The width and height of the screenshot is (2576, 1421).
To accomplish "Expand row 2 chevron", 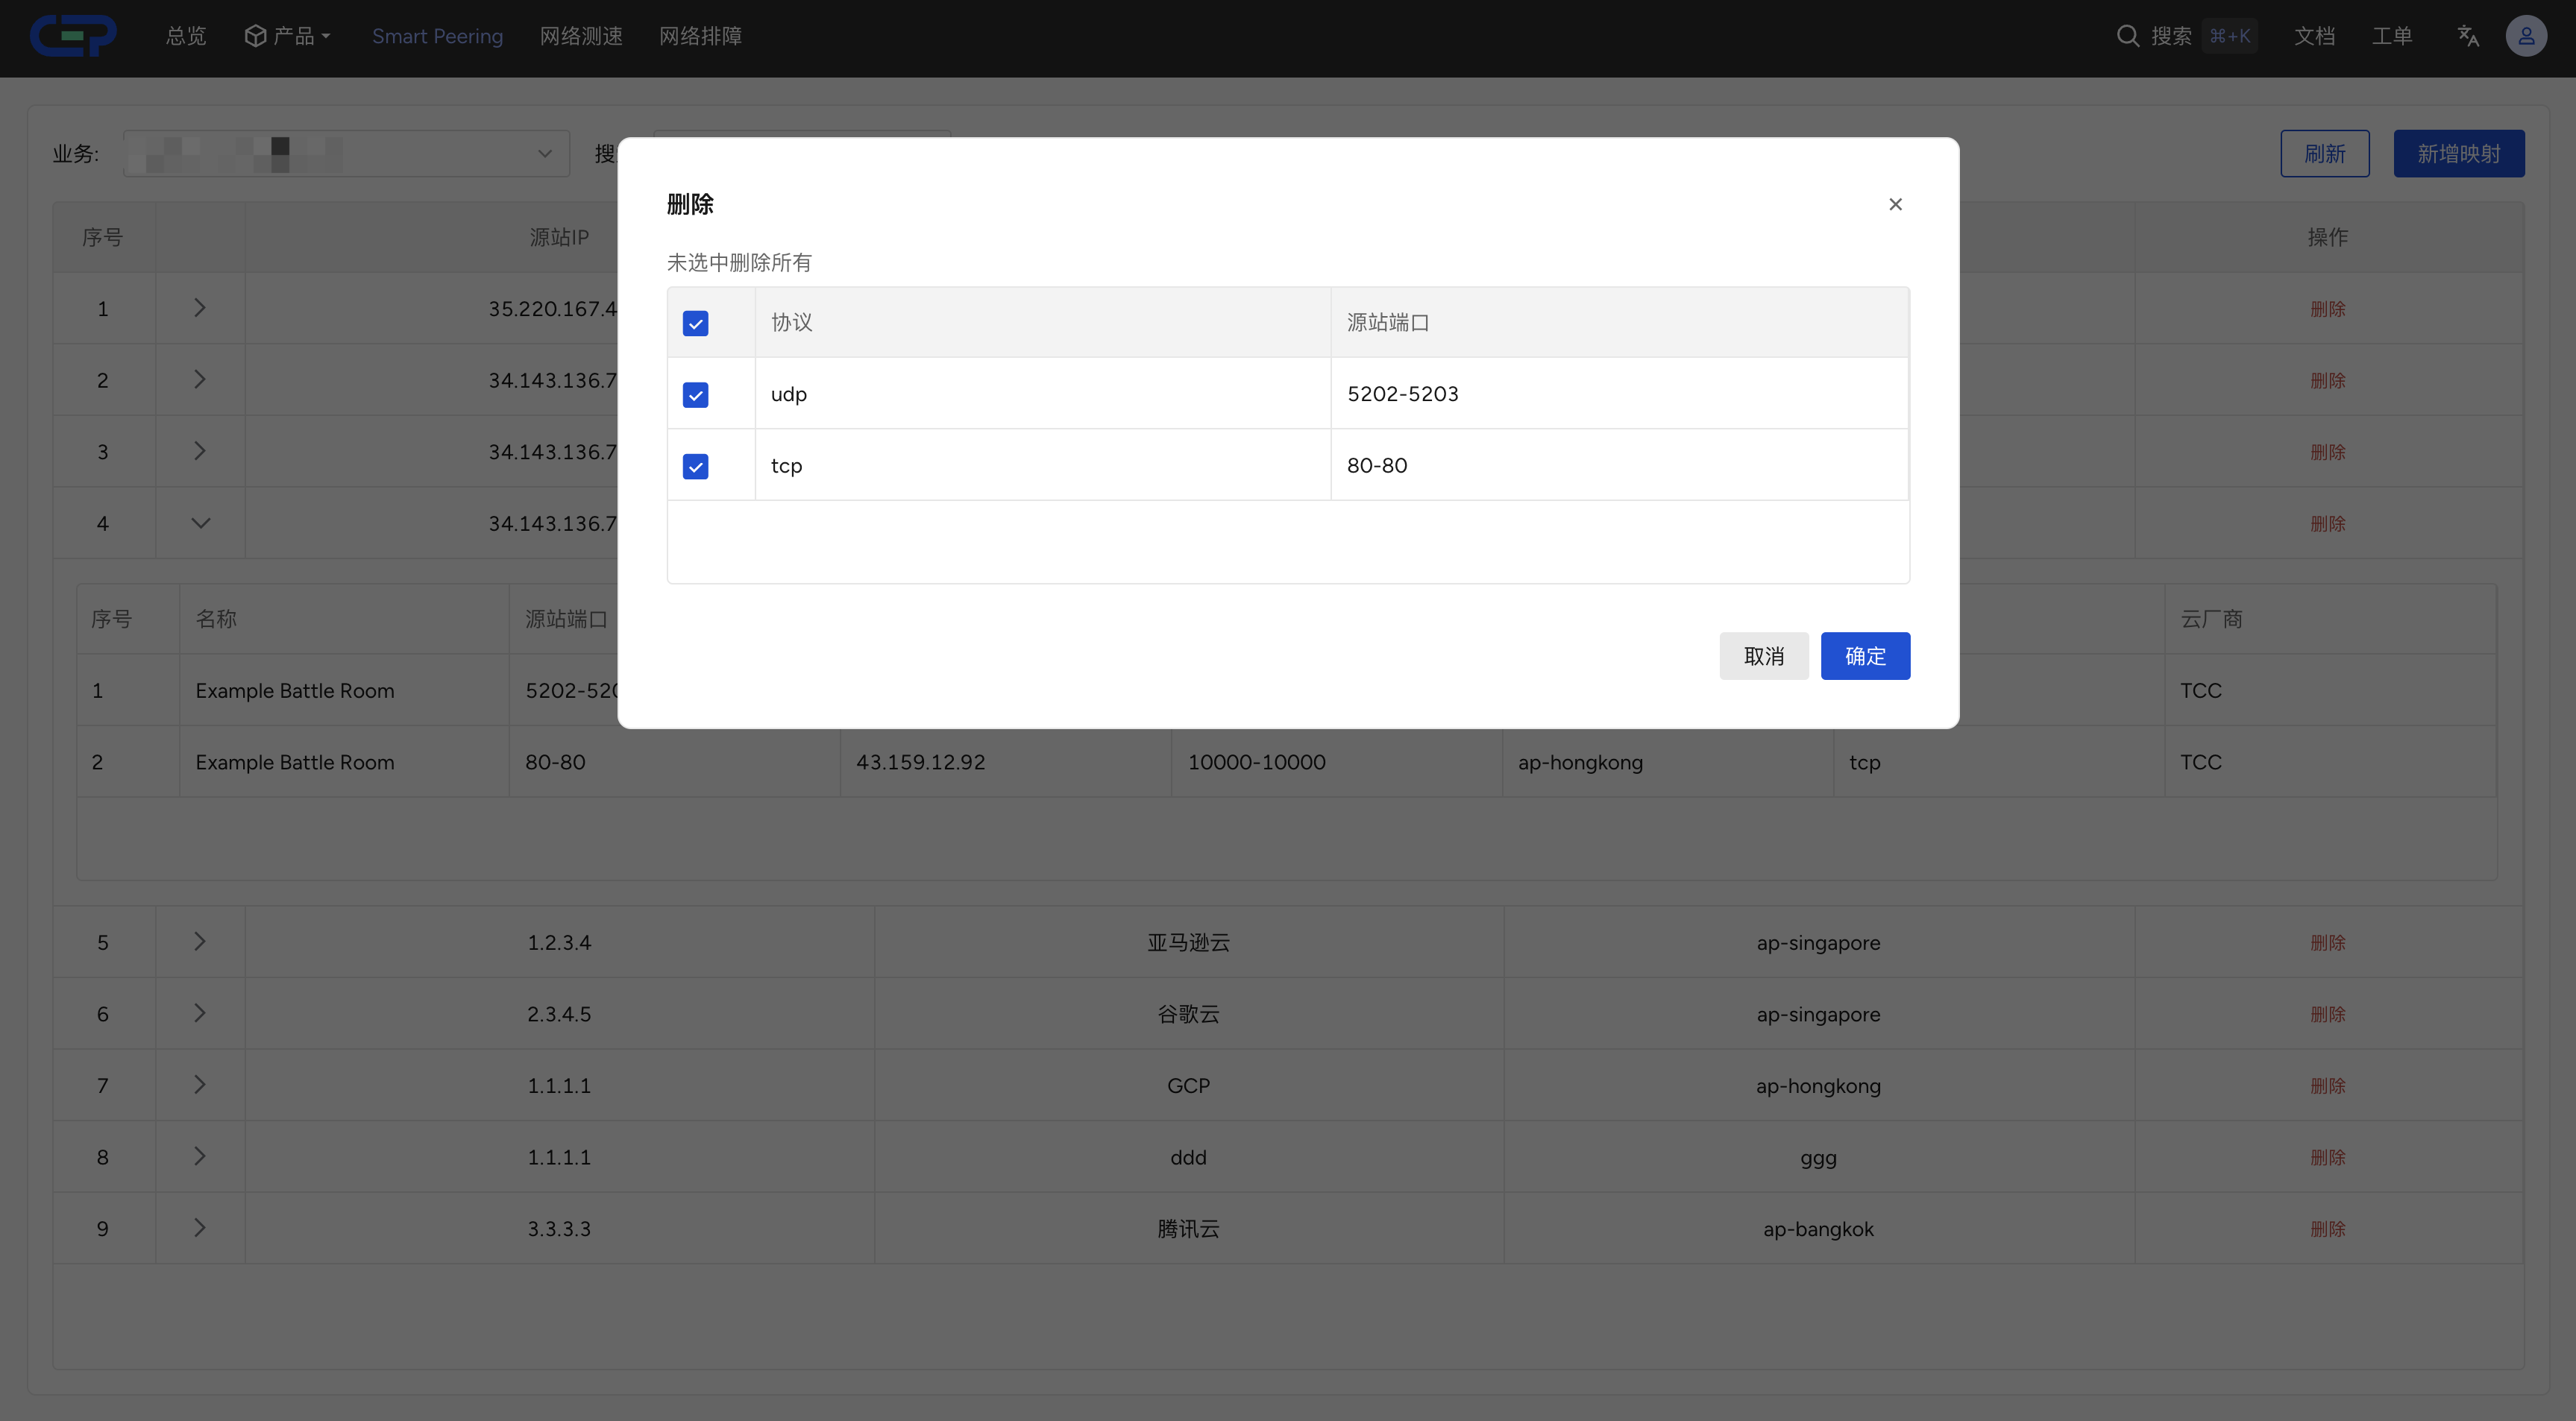I will (200, 379).
